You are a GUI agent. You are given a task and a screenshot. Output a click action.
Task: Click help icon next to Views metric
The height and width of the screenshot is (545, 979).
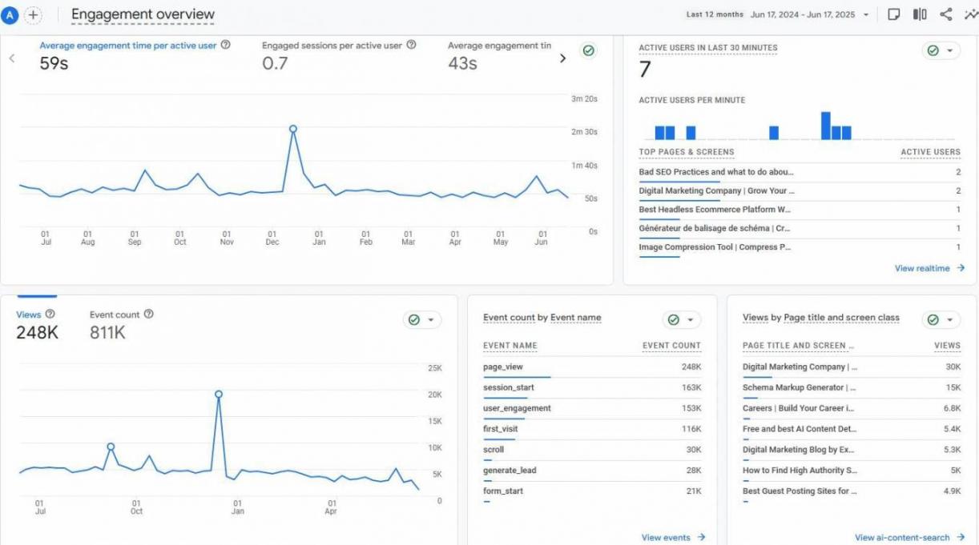coord(50,315)
